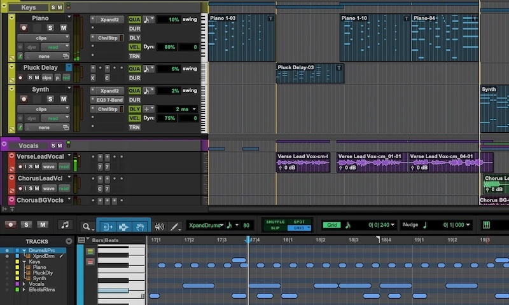Click the Selector tool icon
The width and height of the screenshot is (509, 305).
click(123, 226)
